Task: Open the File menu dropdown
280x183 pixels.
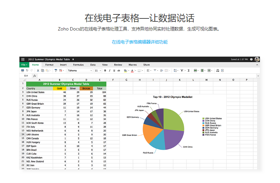Action: pos(24,65)
